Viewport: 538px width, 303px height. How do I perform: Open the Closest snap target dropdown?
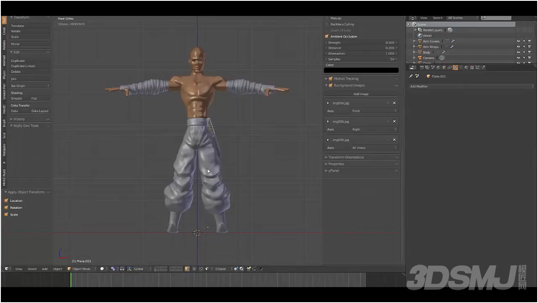pos(223,269)
